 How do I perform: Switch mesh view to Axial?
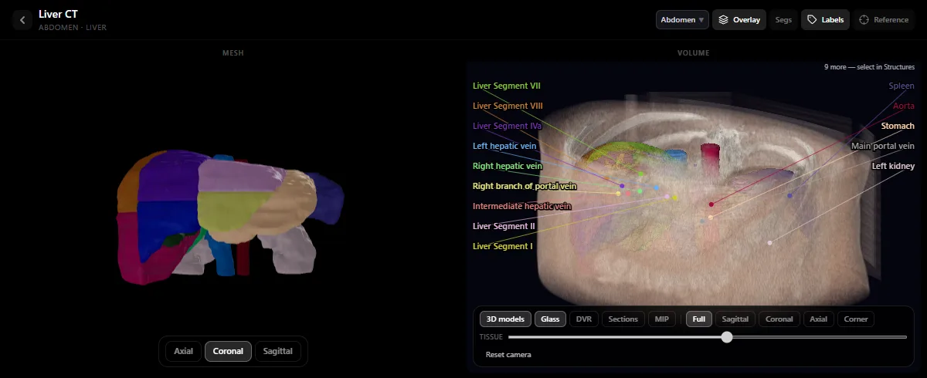[183, 351]
